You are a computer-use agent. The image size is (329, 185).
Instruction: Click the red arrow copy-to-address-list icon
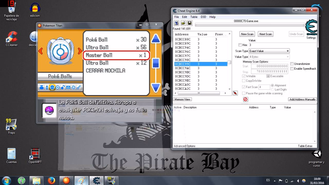tap(235, 93)
